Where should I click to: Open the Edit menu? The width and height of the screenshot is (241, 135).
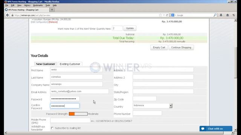point(12,5)
